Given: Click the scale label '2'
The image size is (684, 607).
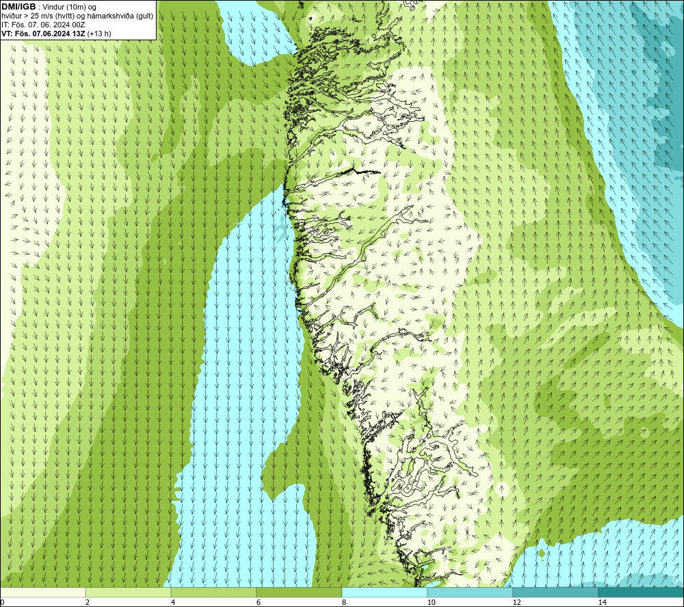Looking at the screenshot, I should pyautogui.click(x=88, y=603).
